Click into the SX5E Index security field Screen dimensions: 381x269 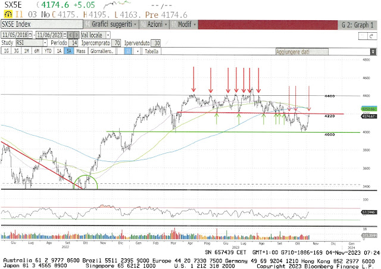click(x=42, y=24)
